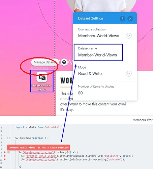Click the Members-World-Views collection value

(x=99, y=36)
